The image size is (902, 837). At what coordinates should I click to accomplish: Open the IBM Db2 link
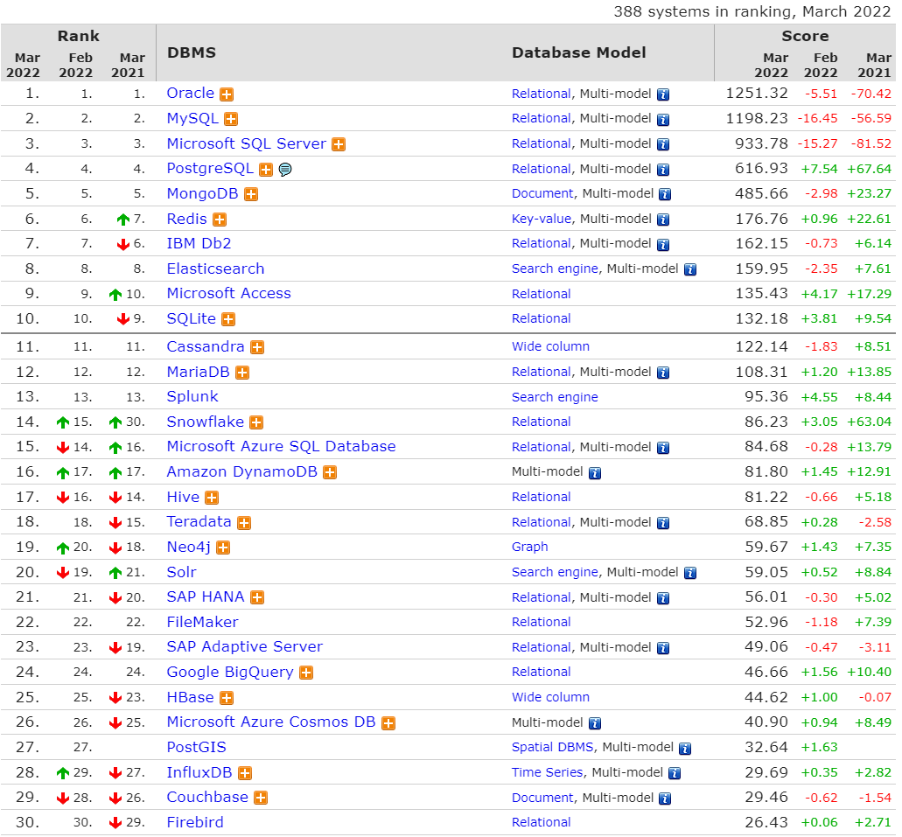tap(199, 244)
